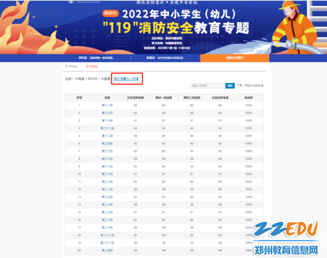Click the 100% completion rate in row 10
This screenshot has height=258, width=327.
[249, 174]
